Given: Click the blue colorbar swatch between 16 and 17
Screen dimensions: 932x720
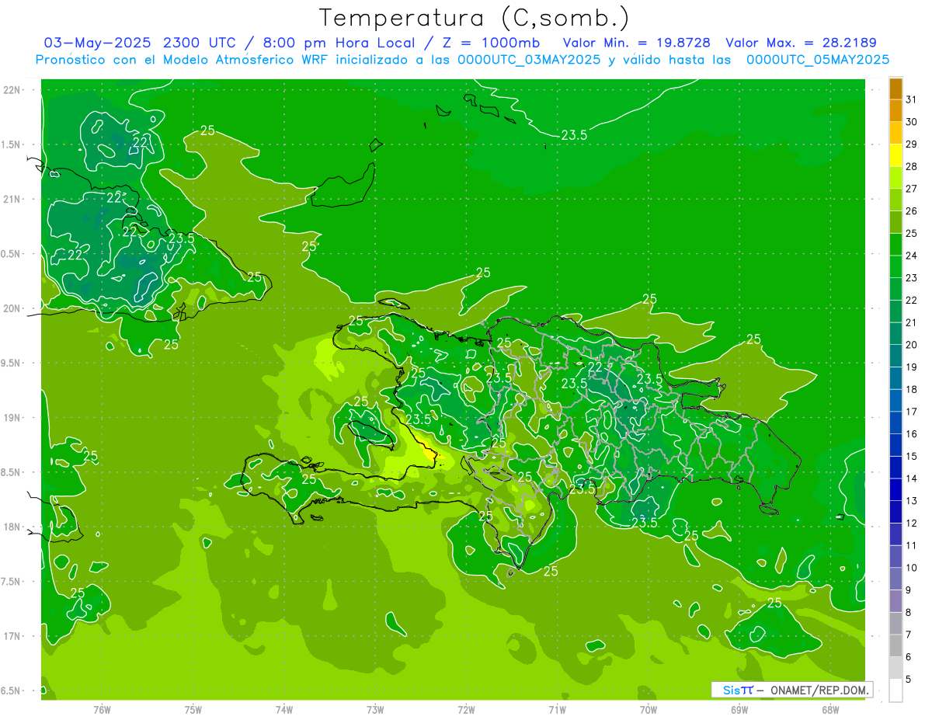Looking at the screenshot, I should click(895, 423).
